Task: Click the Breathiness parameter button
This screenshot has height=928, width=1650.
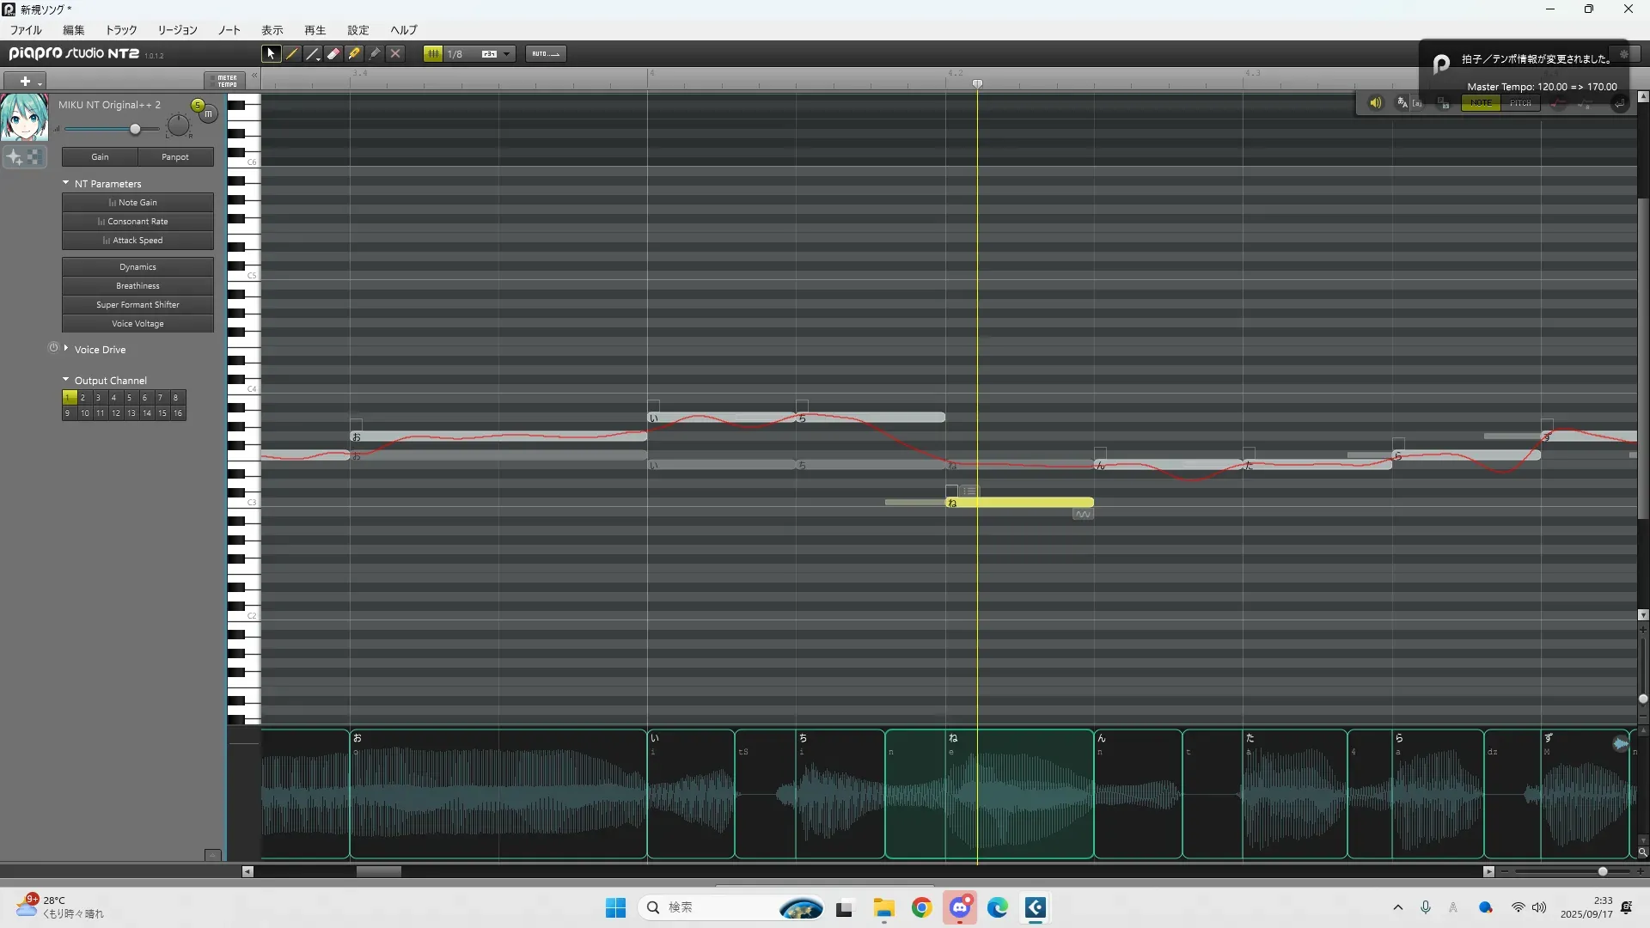Action: pos(137,286)
